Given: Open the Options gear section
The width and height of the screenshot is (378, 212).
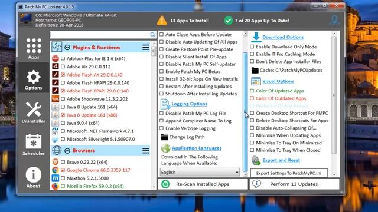Looking at the screenshot, I should point(34,80).
